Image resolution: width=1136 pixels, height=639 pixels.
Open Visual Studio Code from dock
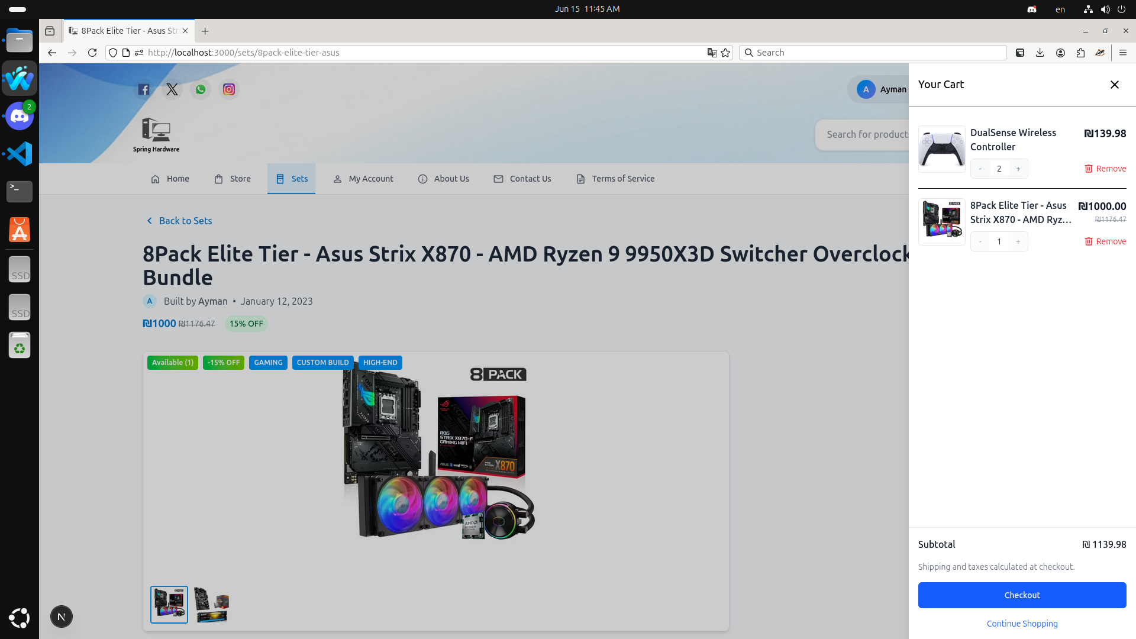[x=20, y=154]
